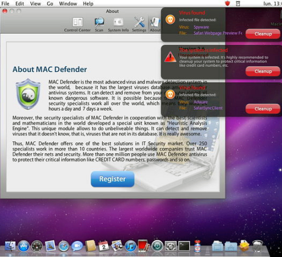Launch Safari compass icon in dock
This screenshot has width=282, height=257.
[64, 246]
